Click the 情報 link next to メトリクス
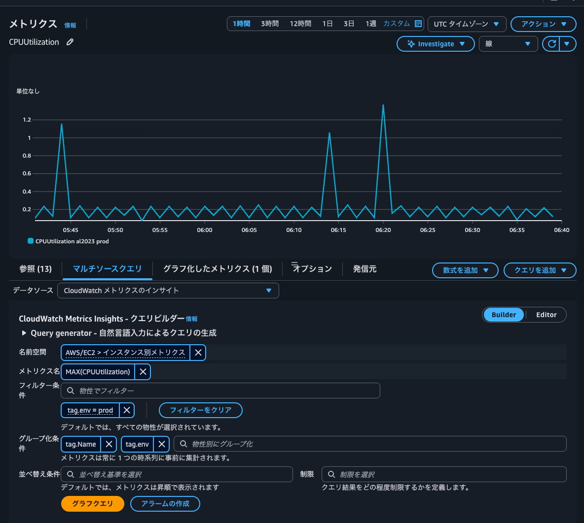This screenshot has height=523, width=584. click(x=70, y=25)
